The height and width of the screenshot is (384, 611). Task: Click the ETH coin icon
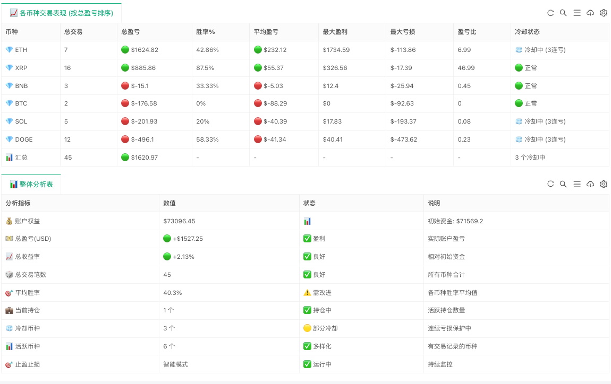[9, 49]
